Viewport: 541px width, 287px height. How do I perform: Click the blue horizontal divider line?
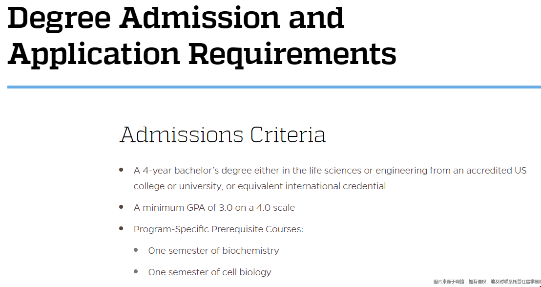(273, 87)
